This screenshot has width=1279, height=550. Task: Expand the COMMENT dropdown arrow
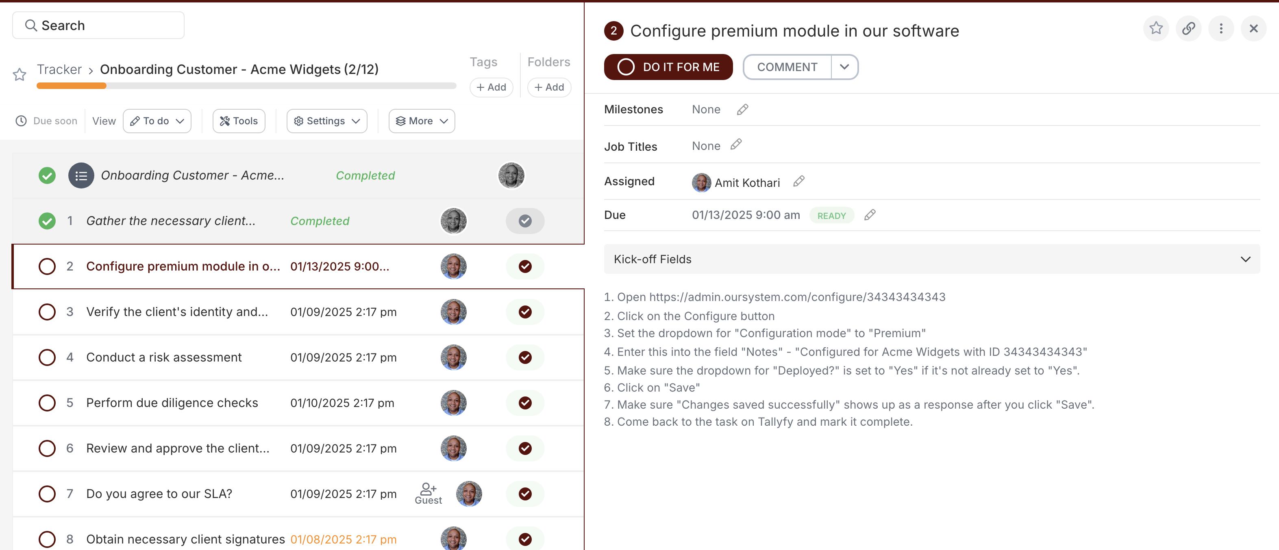click(x=844, y=67)
